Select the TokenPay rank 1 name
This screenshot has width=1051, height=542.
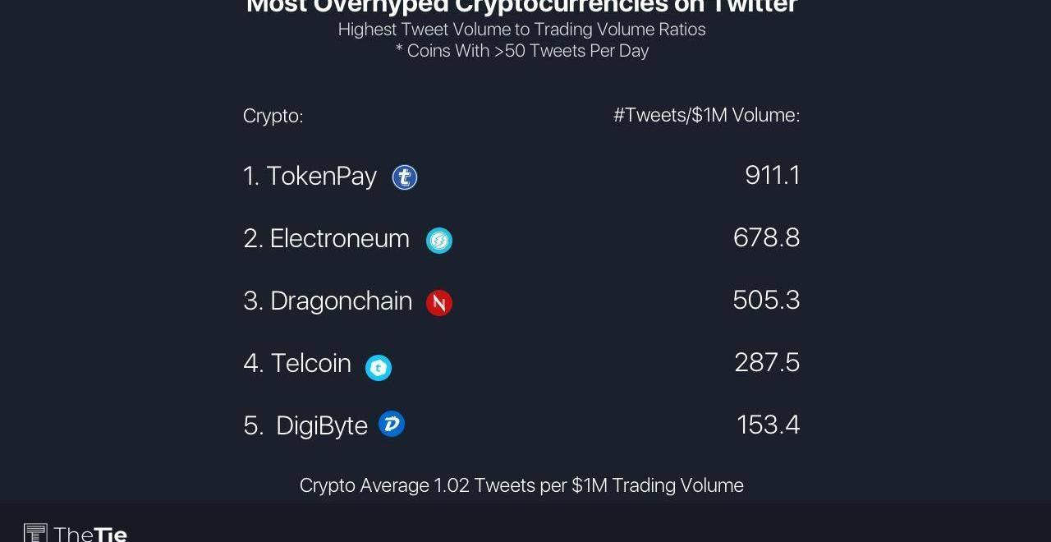[x=310, y=176]
